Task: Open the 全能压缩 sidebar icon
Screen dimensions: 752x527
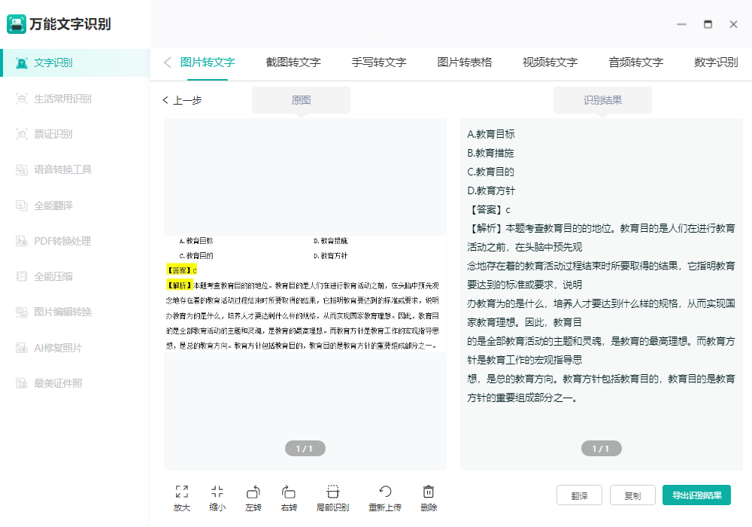Action: [22, 276]
